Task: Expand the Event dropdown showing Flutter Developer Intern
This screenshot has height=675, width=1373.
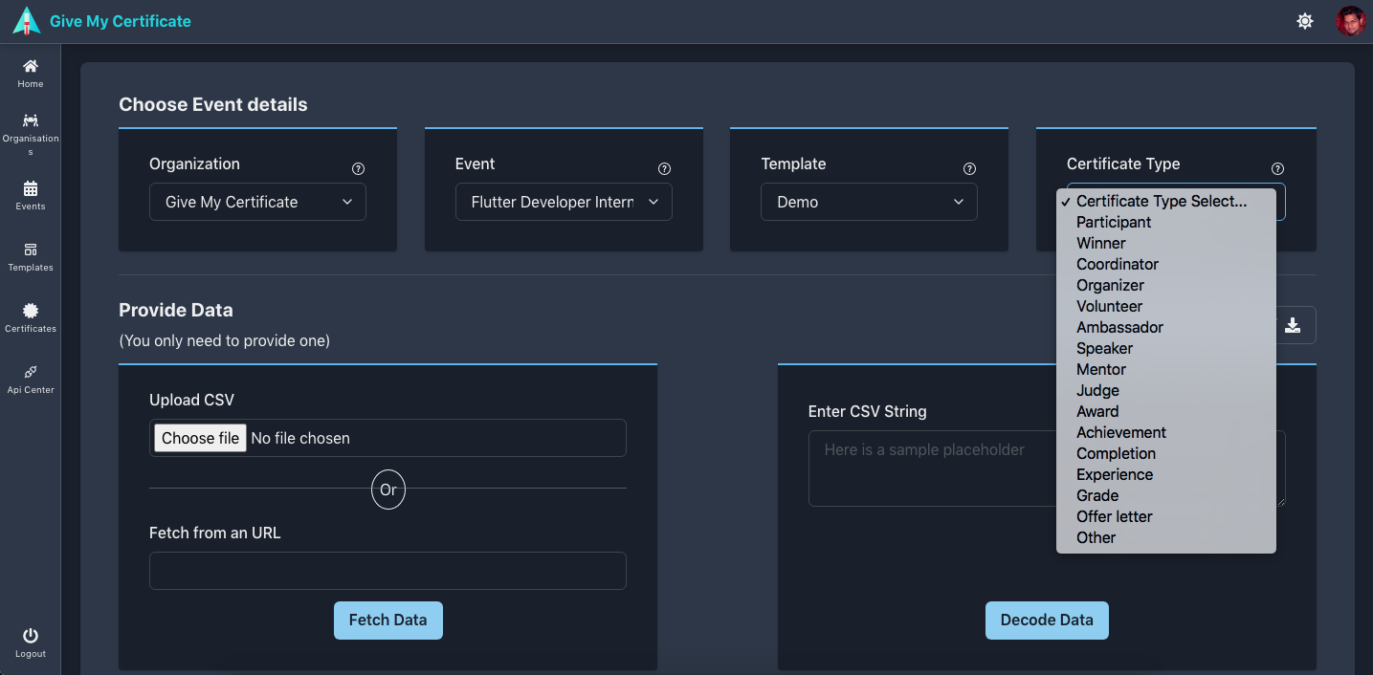Action: tap(564, 202)
